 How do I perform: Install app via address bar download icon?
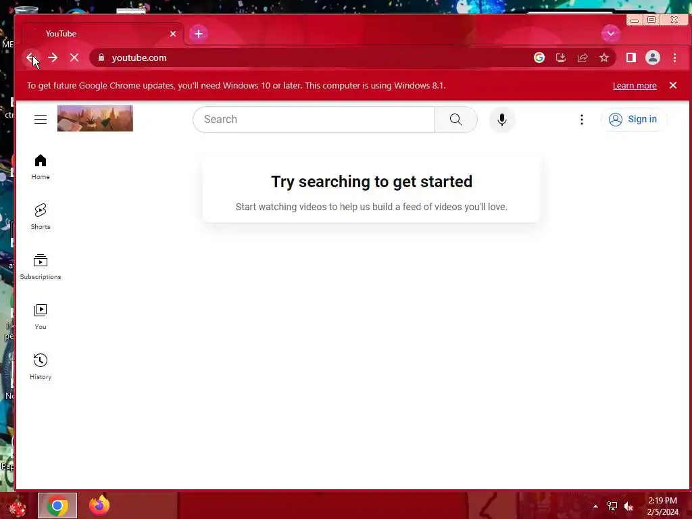[561, 57]
